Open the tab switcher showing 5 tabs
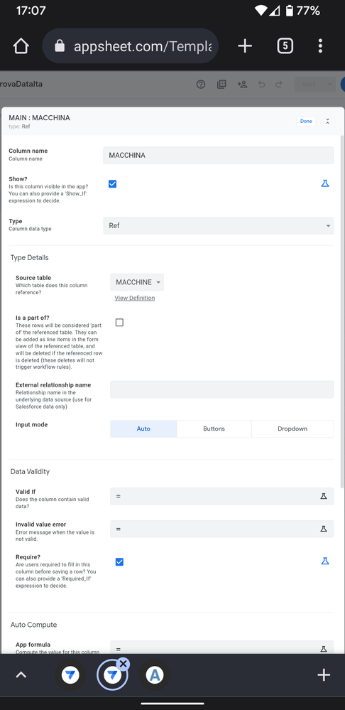The image size is (345, 710). click(285, 45)
